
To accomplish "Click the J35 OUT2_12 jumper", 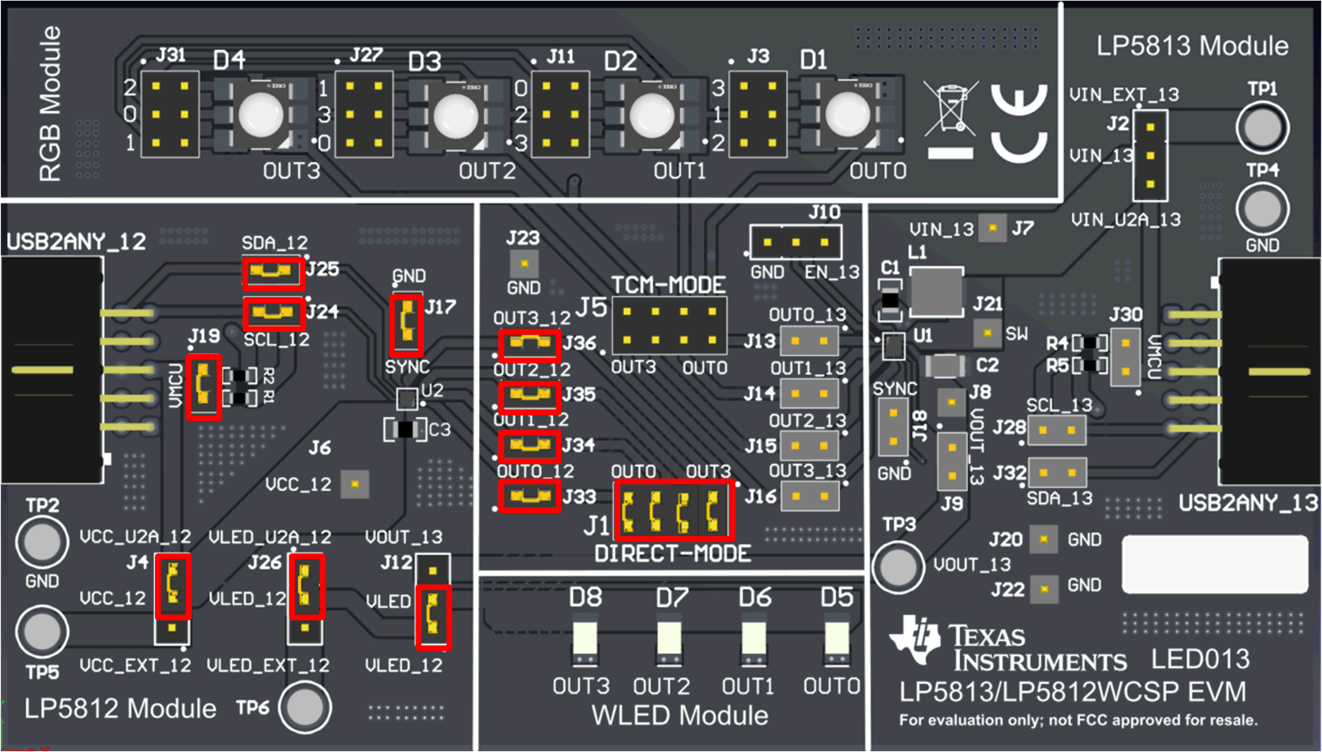I will [529, 396].
